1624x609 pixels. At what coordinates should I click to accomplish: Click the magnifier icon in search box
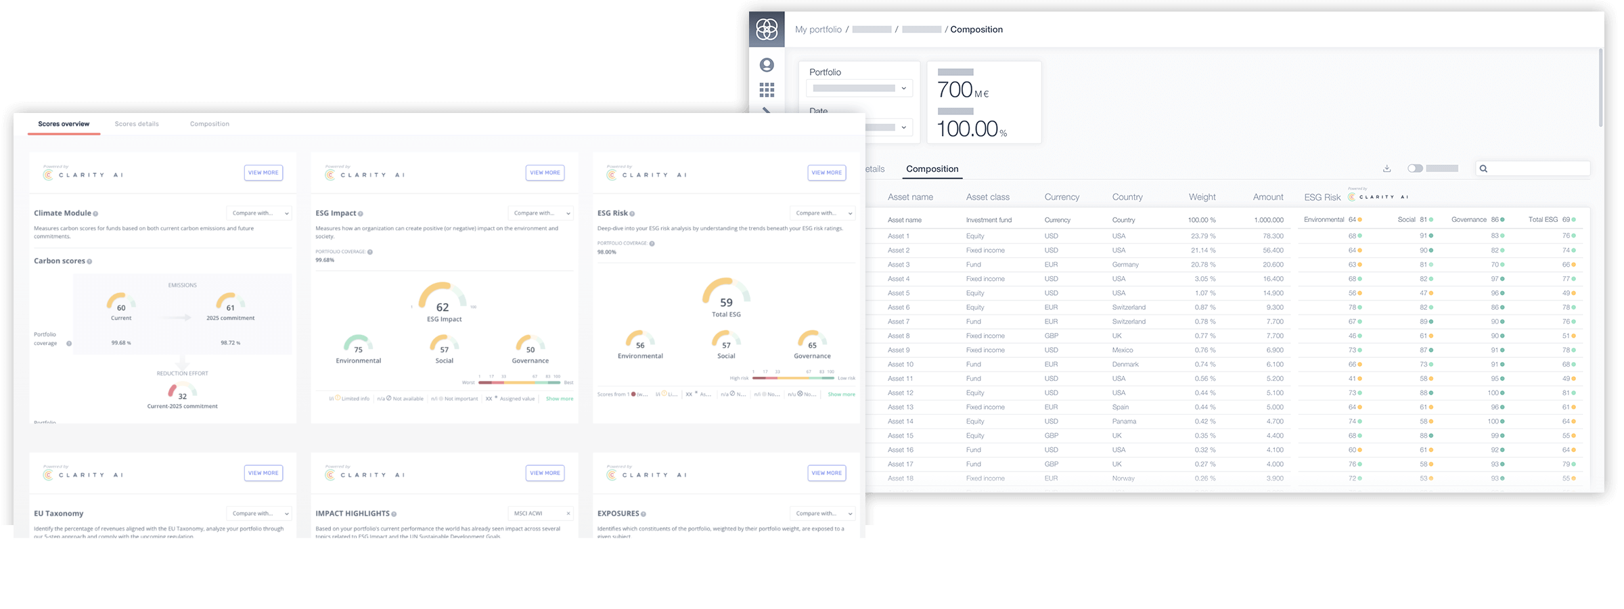pos(1484,168)
